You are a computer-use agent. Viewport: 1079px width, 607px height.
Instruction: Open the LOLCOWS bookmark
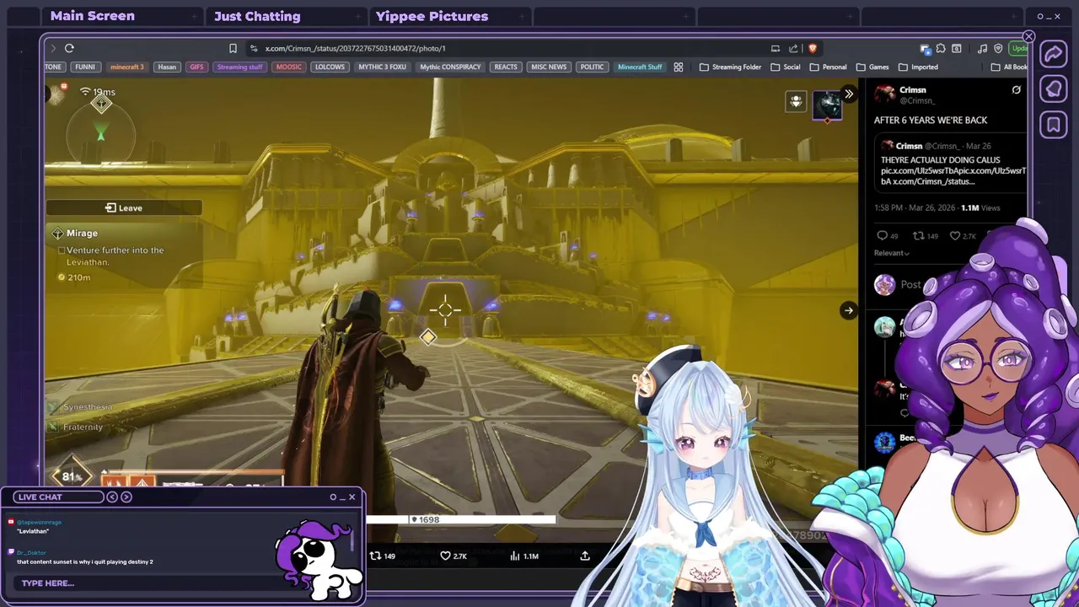click(330, 67)
